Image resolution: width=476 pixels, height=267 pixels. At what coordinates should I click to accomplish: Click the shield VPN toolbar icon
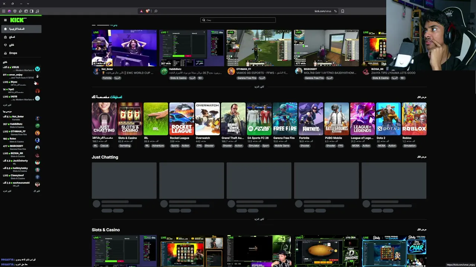(15, 11)
